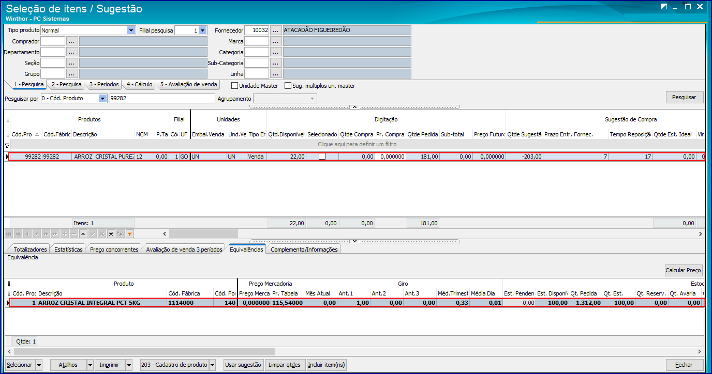Screen dimensions: 712x374
Task: Click Incluir item(ns) button
Action: 326,365
